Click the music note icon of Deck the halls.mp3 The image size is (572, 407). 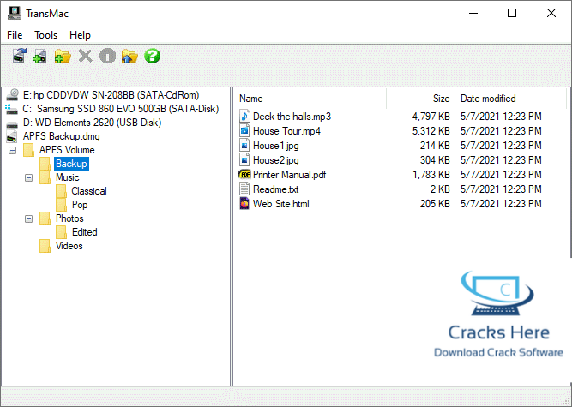click(x=244, y=117)
